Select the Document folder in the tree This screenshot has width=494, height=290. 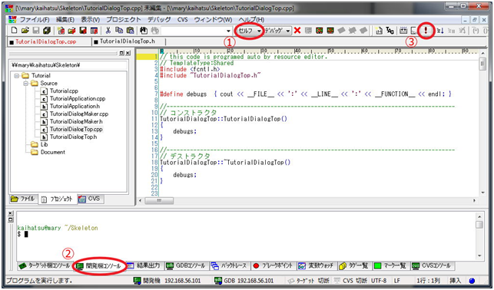52,152
